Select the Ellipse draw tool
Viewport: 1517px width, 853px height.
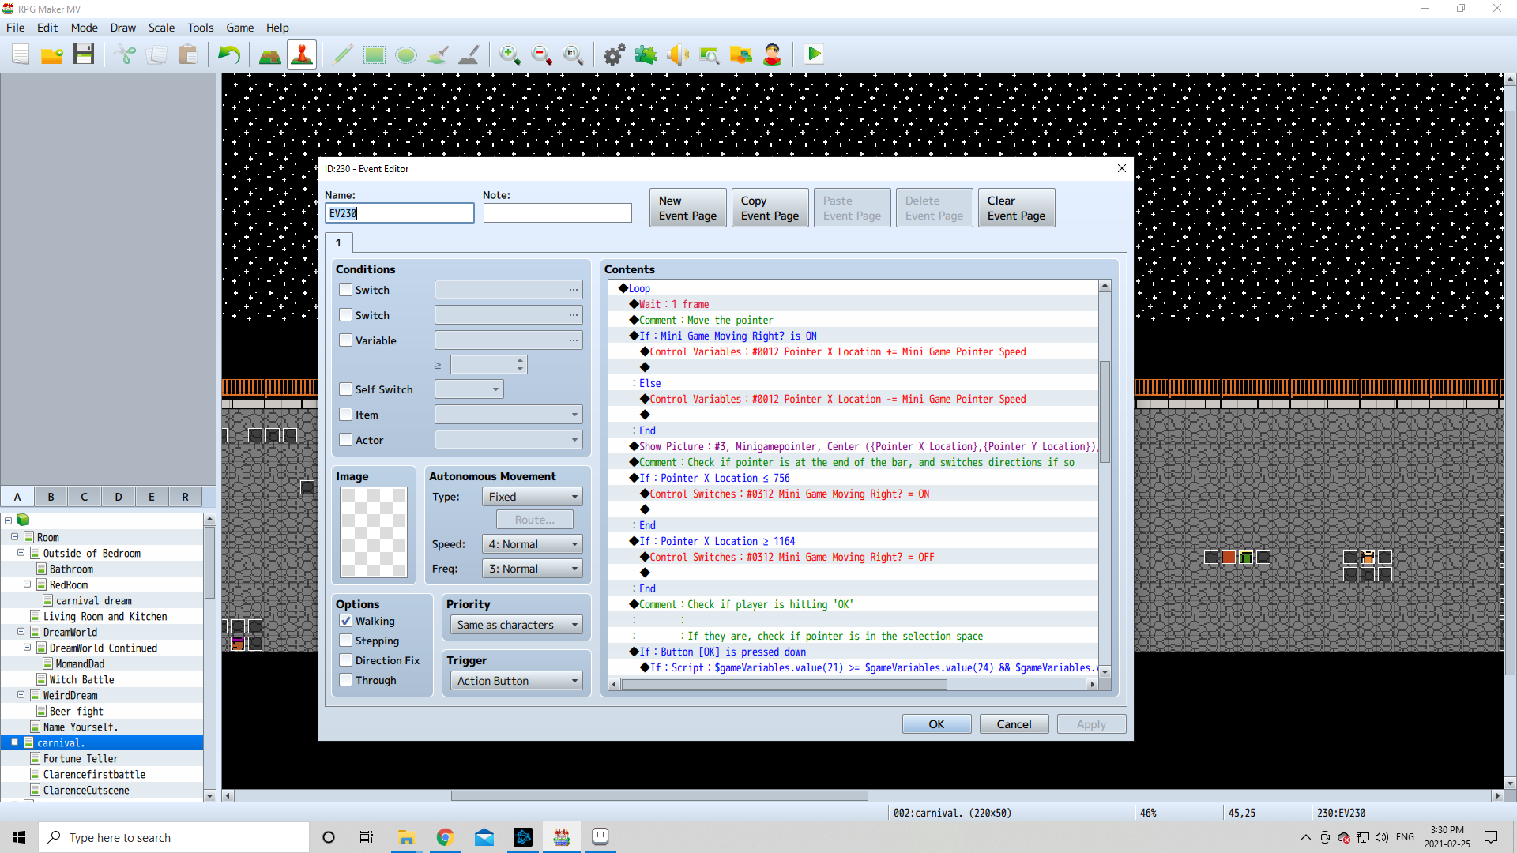point(406,54)
